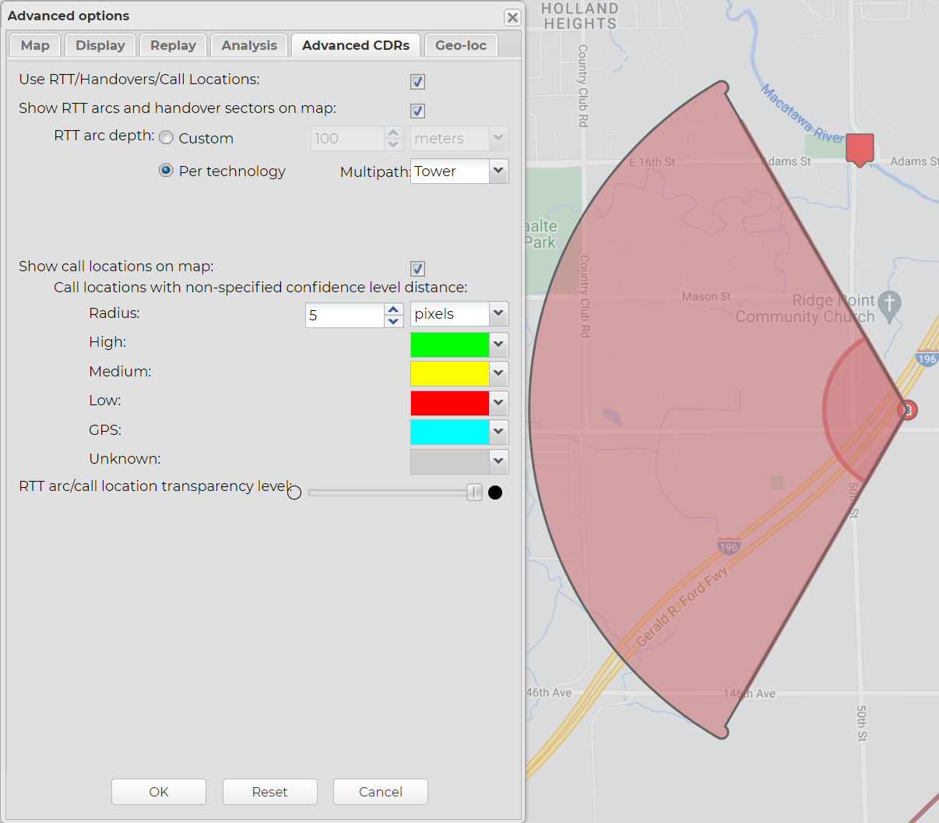Click the Reset button

[269, 792]
